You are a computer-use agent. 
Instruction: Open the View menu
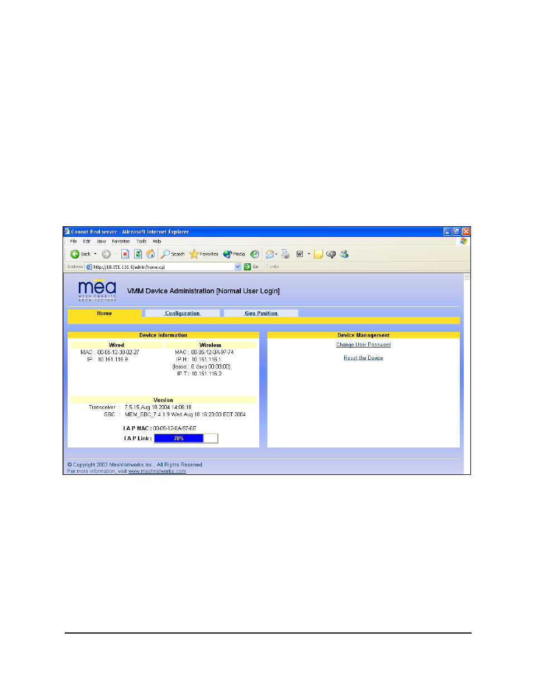click(101, 241)
